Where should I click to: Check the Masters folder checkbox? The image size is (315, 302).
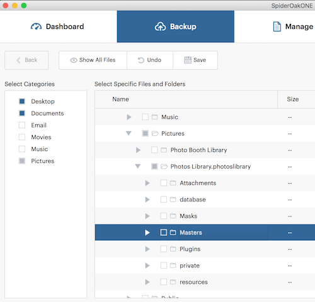[164, 232]
